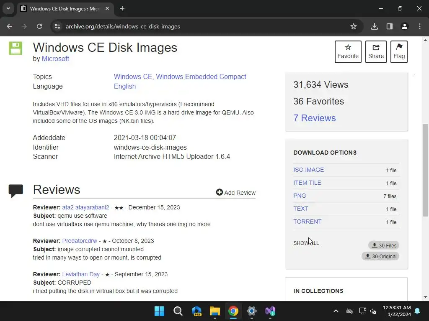Open the Chrome taskbar icon
429x321 pixels.
pyautogui.click(x=233, y=311)
